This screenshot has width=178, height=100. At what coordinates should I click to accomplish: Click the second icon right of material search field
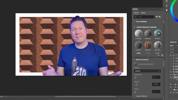pyautogui.click(x=160, y=17)
